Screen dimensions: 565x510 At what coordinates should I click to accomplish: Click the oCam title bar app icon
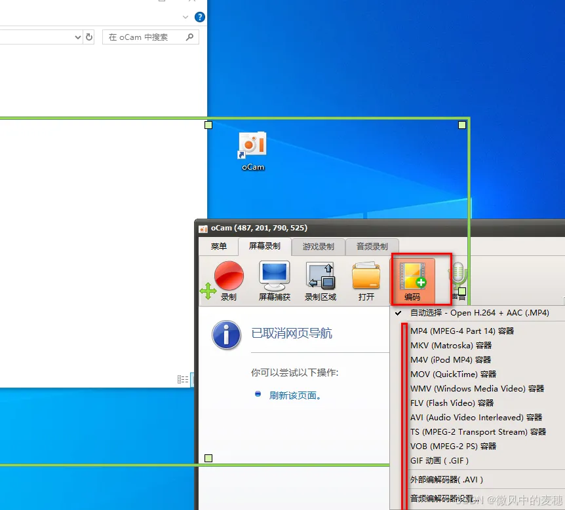tap(203, 228)
